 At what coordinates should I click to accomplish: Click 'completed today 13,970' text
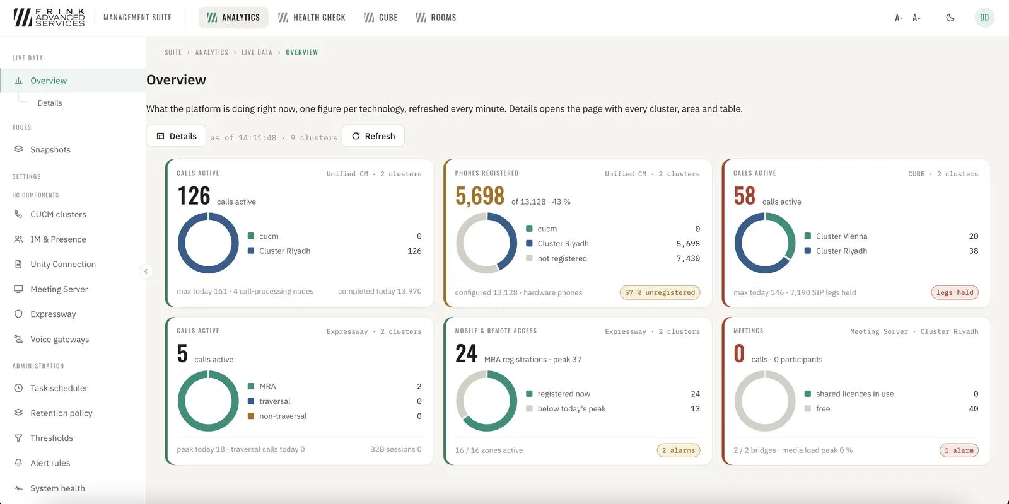tap(380, 291)
